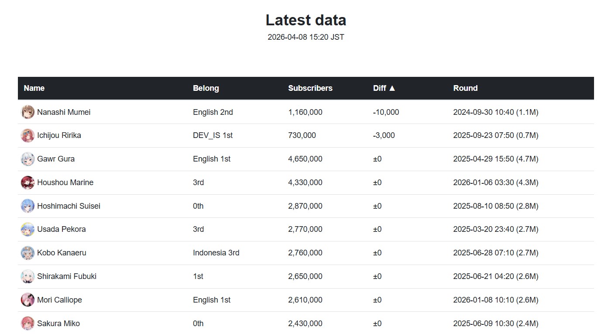Click Ichijou Ririka's avatar icon
Image resolution: width=608 pixels, height=334 pixels.
[27, 135]
